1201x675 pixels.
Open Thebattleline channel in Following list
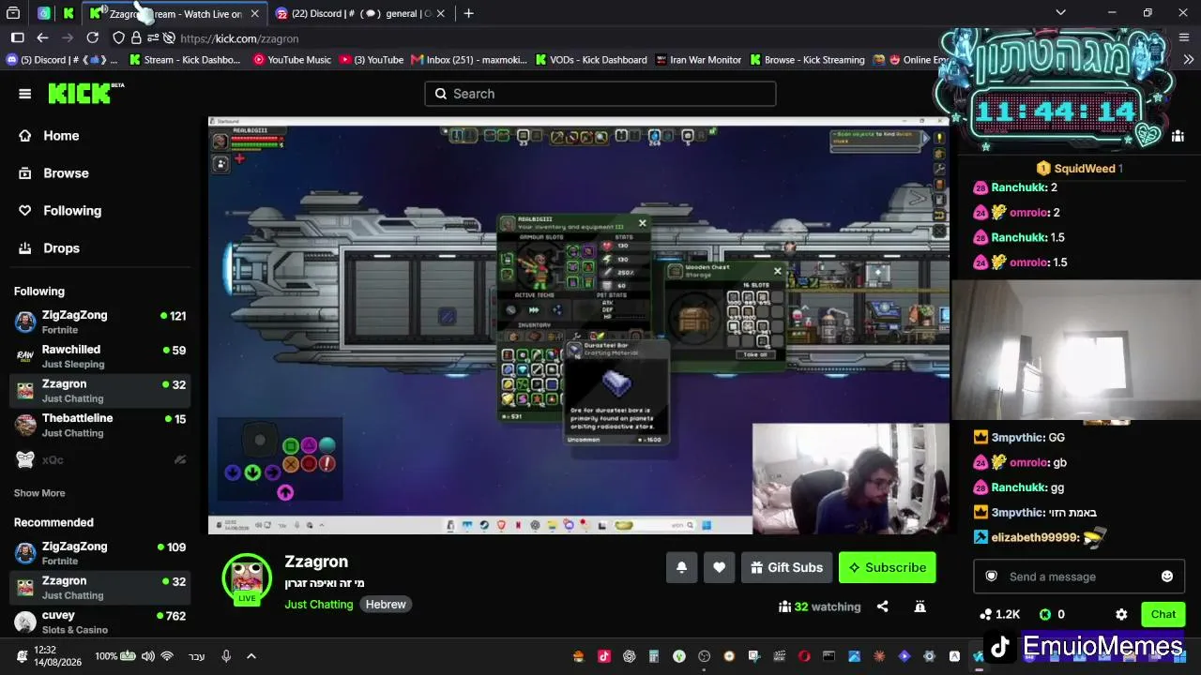[x=100, y=425]
